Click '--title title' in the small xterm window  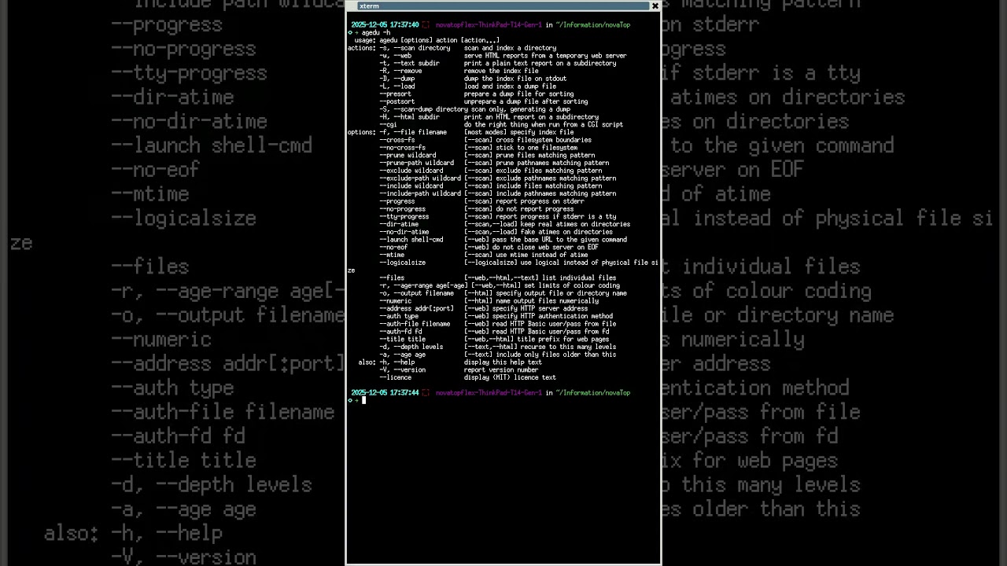click(x=402, y=339)
